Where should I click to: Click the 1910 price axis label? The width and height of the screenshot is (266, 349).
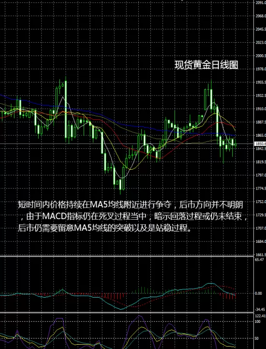point(261,109)
